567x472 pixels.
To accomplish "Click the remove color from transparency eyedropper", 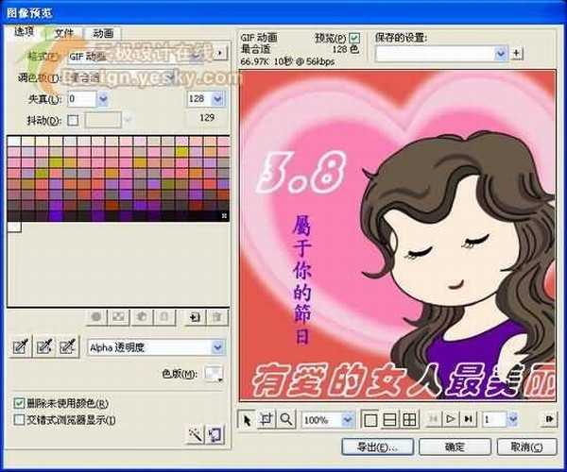I will (x=67, y=346).
